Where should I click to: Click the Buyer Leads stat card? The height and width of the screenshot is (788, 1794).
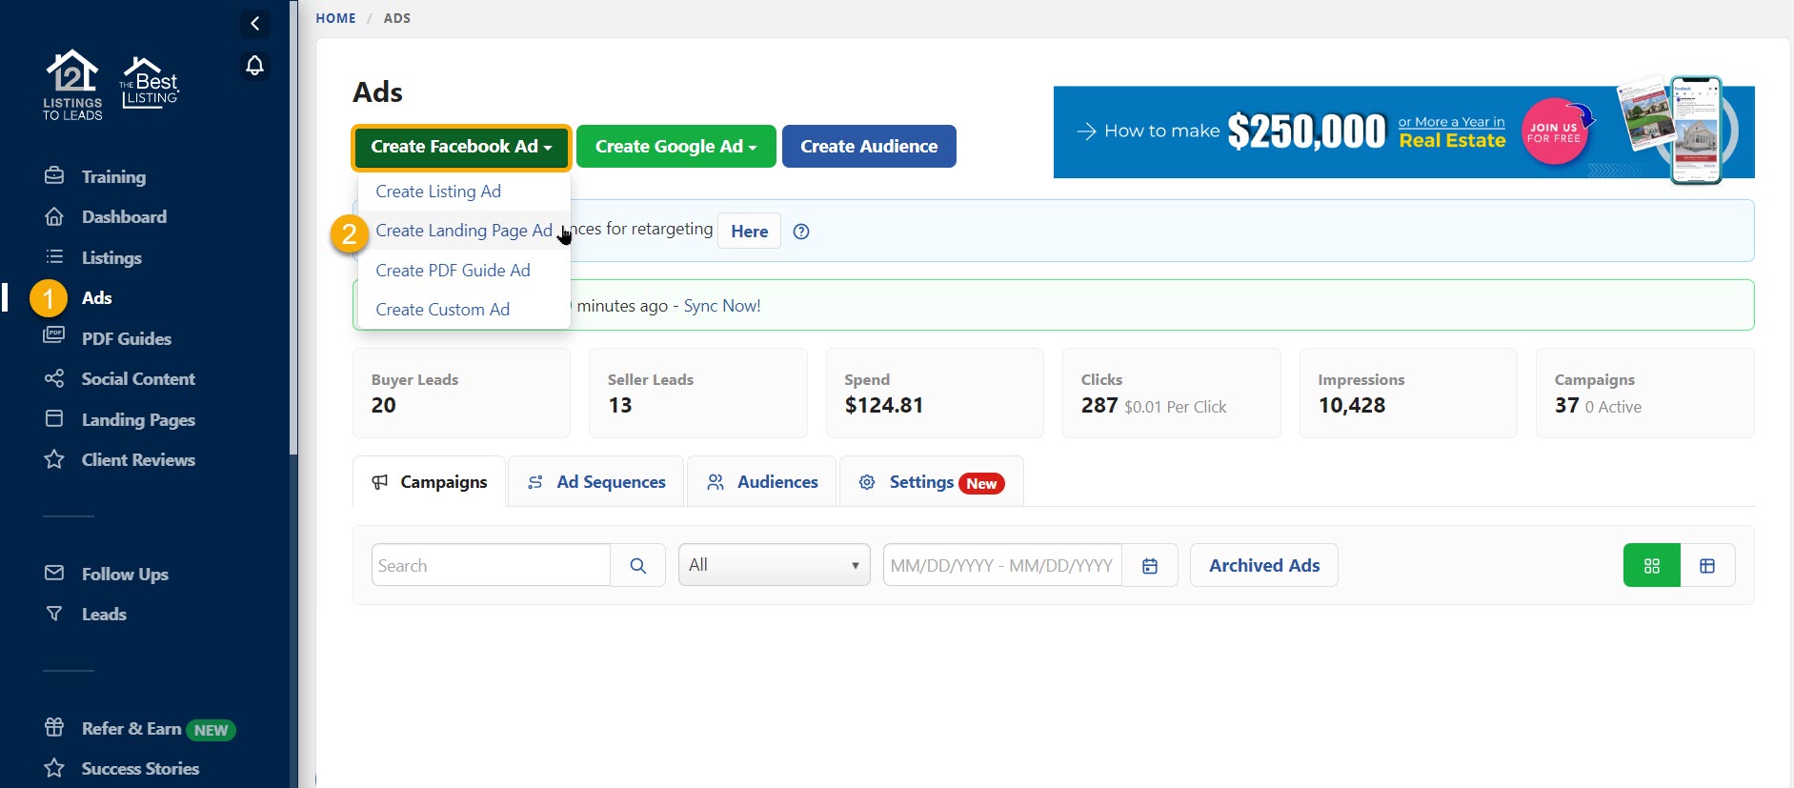point(462,393)
